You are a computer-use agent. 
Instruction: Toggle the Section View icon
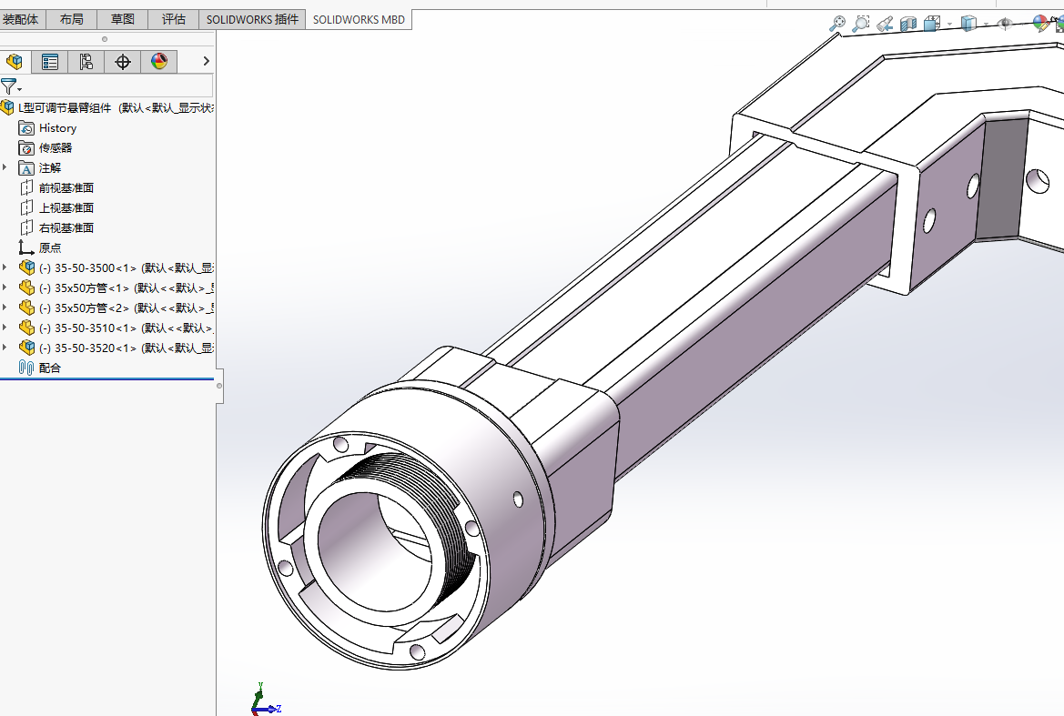pos(908,25)
